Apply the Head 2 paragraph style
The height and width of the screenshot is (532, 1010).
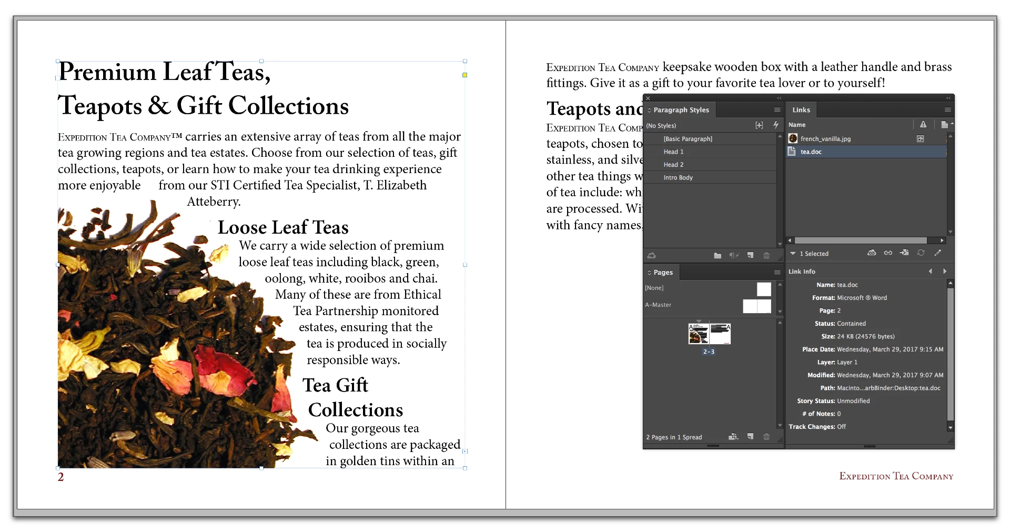tap(710, 165)
